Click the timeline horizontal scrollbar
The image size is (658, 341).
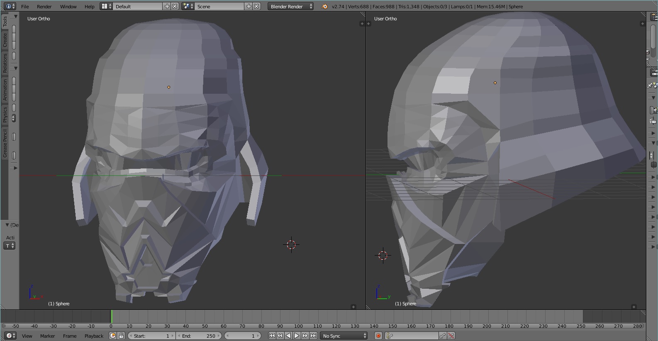click(x=323, y=326)
